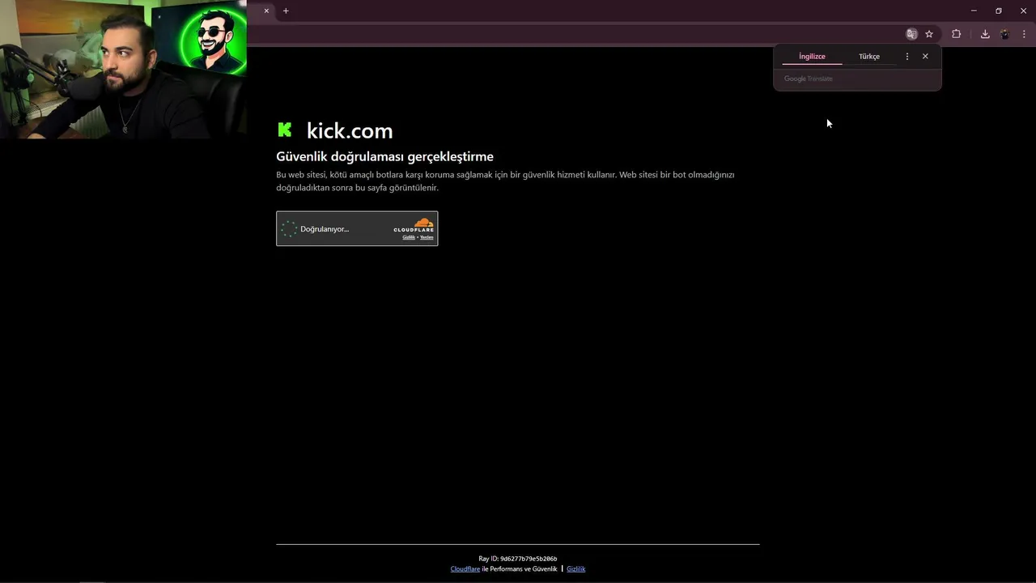Close the current browser tab
Screen dimensions: 1036x583
pos(266,11)
